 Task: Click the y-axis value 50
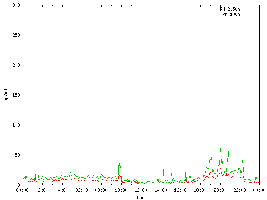point(17,155)
